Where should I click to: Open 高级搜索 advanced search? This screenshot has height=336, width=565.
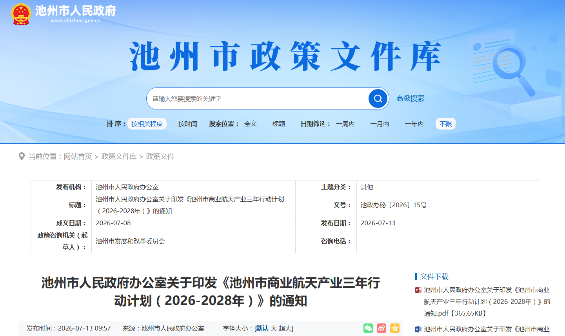410,99
